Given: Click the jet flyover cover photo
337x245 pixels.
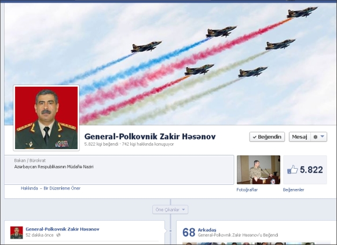Looking at the screenshot, I should click(170, 54).
